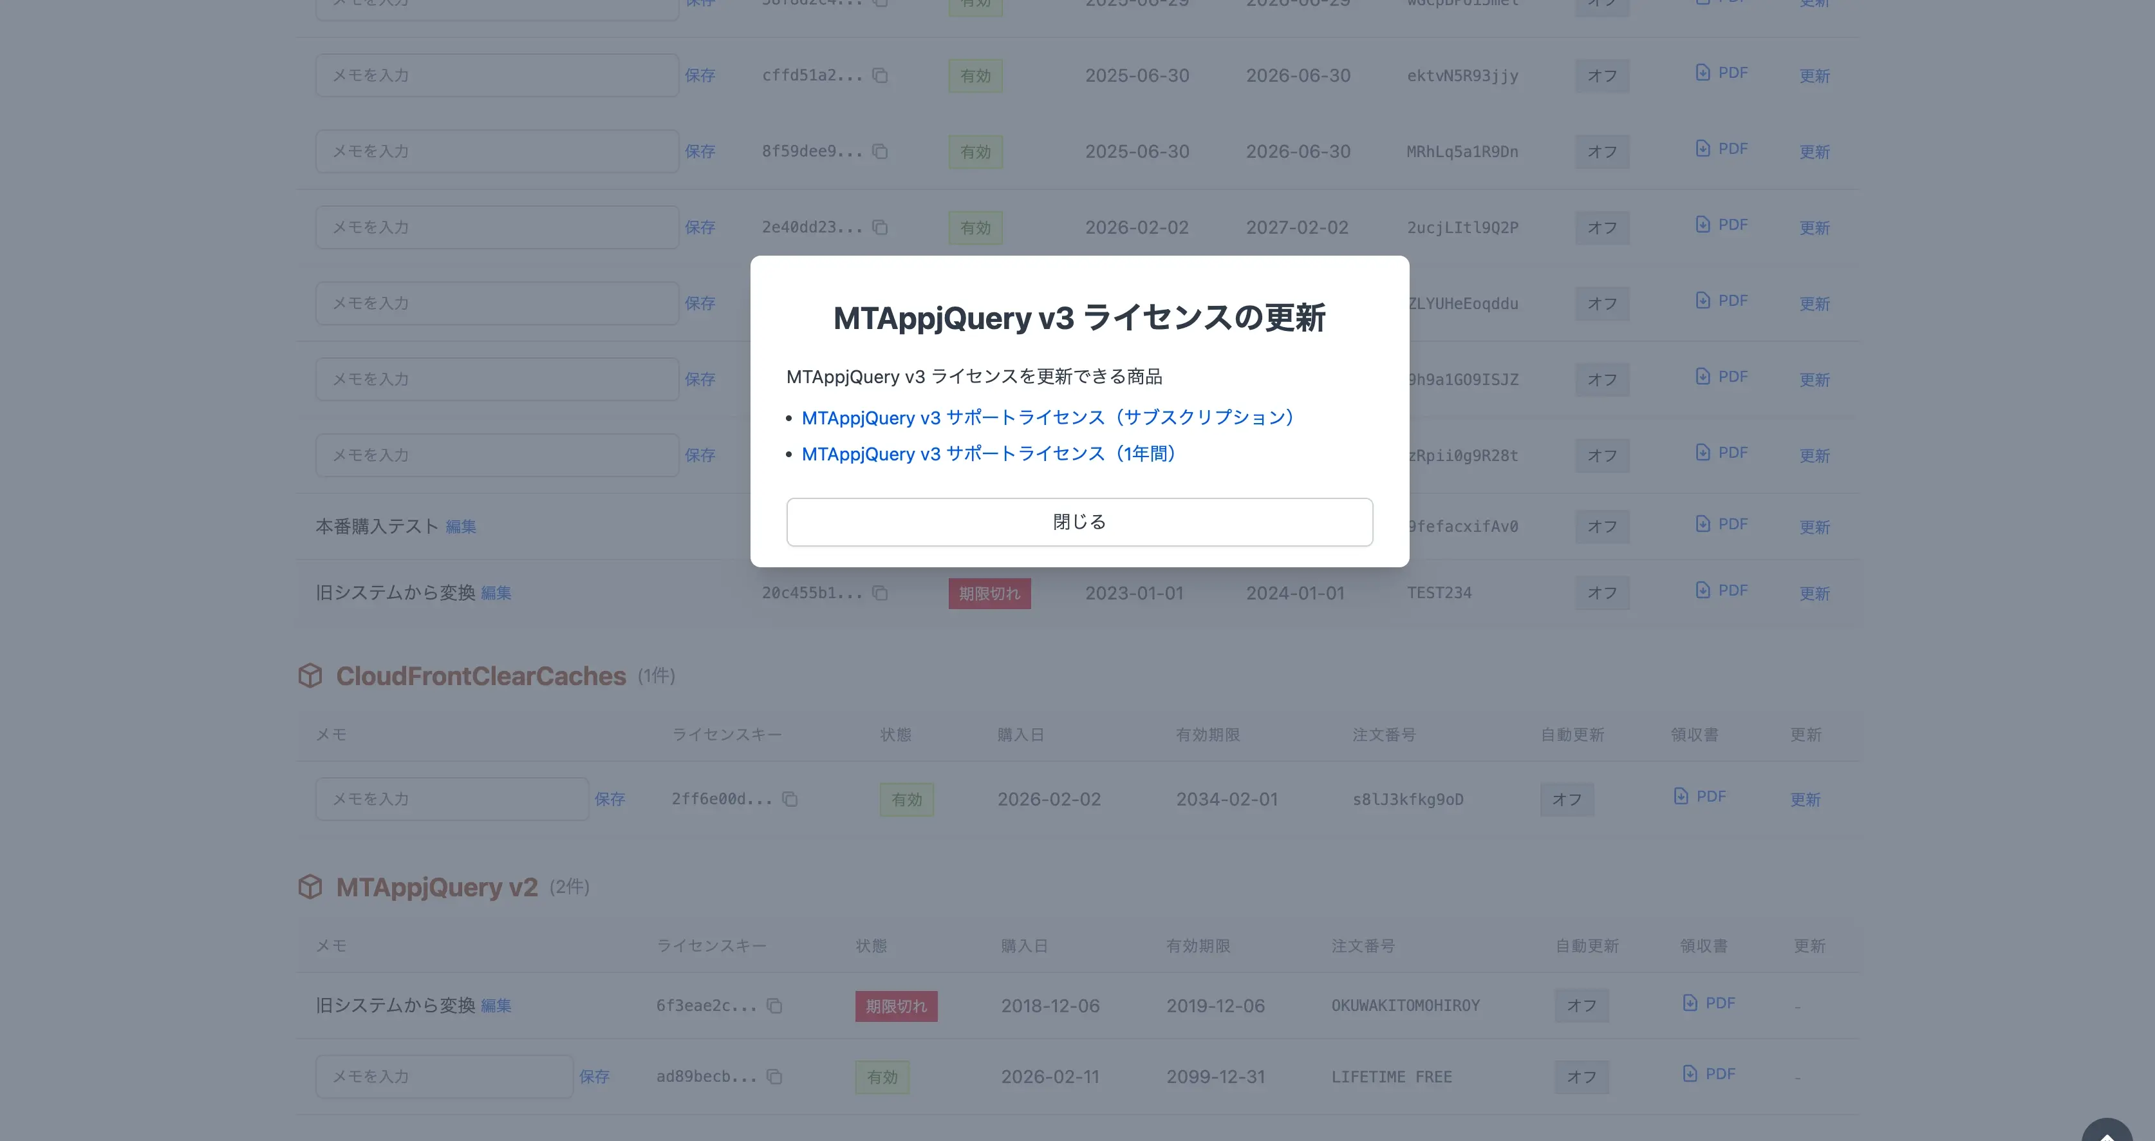Screen dimensions: 2155x1141
Task: Click the scroll-to-top button at bottom right
Action: [2107, 1132]
